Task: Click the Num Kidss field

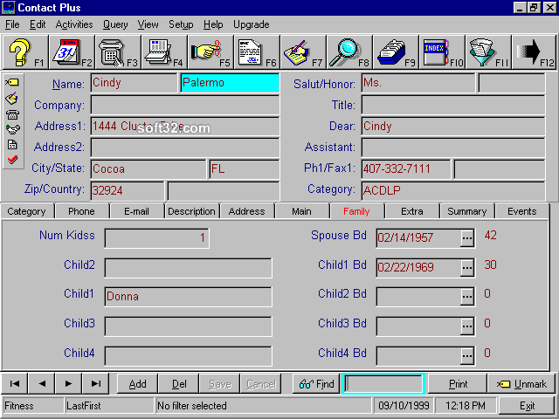Action: click(157, 238)
